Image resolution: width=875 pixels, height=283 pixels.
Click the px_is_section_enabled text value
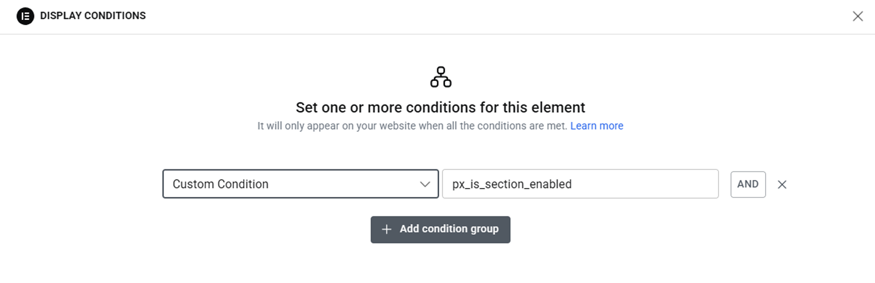pos(512,185)
